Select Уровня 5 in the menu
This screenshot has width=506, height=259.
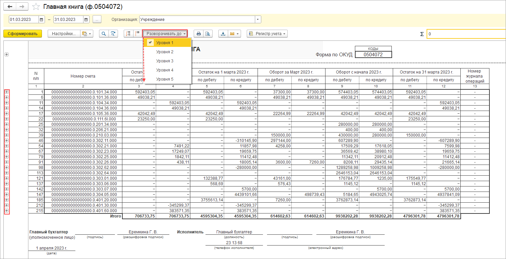tap(167, 79)
